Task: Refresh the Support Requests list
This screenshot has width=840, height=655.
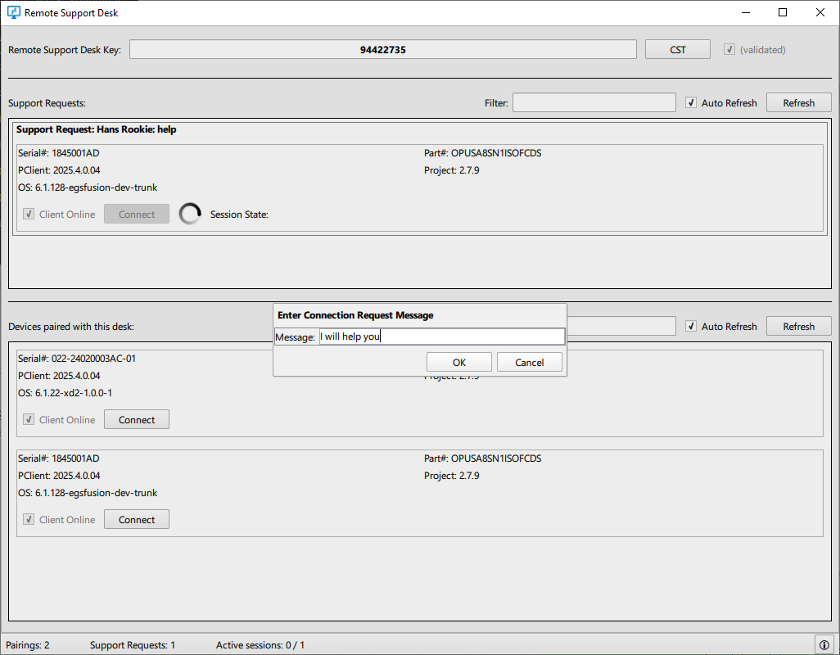Action: point(798,103)
